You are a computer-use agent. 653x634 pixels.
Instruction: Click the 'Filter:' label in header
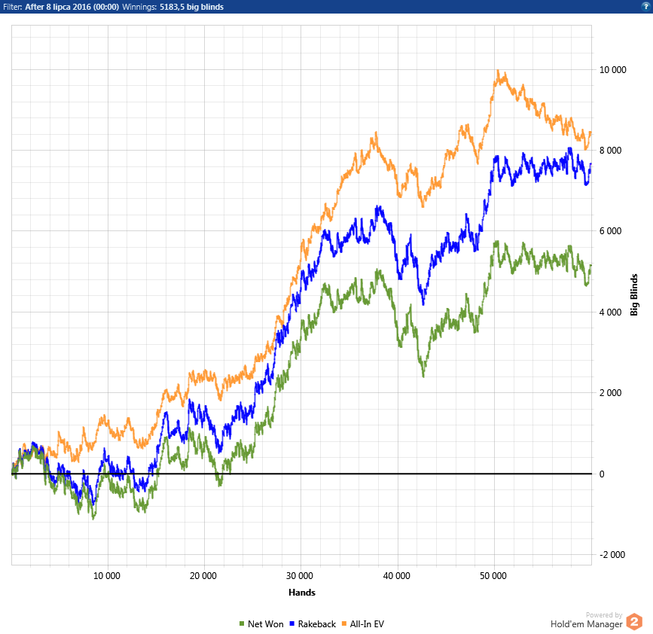pyautogui.click(x=13, y=7)
